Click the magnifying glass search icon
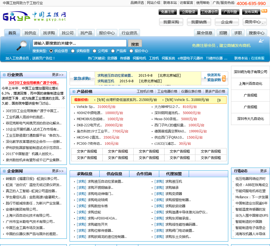 [22, 45]
